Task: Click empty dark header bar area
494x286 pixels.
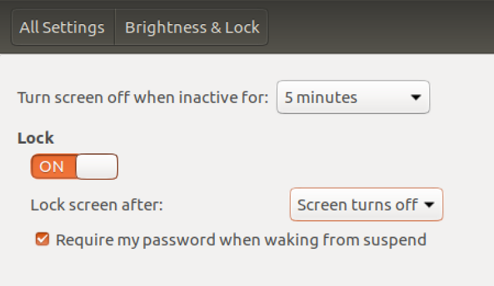Action: pos(378,27)
